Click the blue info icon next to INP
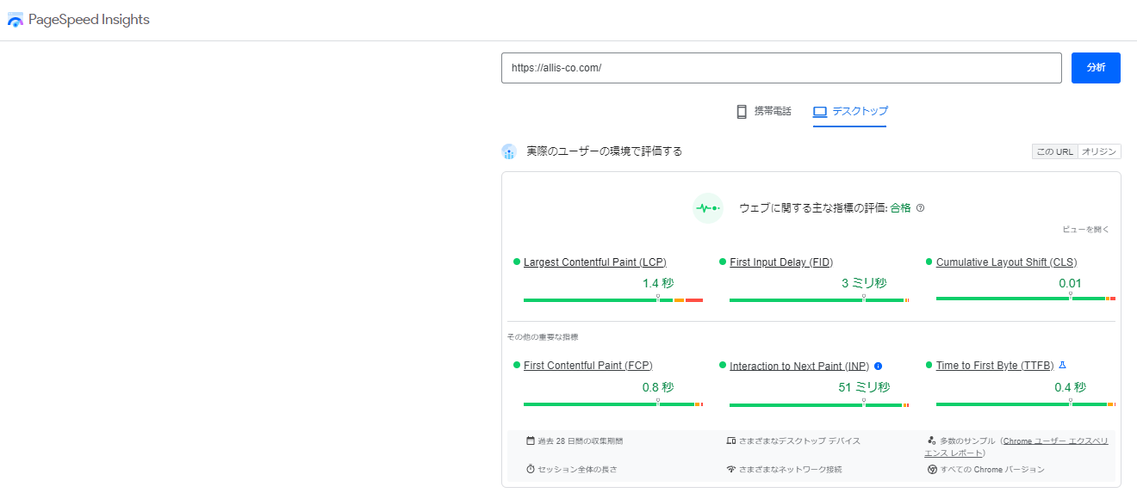This screenshot has height=493, width=1137. [878, 366]
